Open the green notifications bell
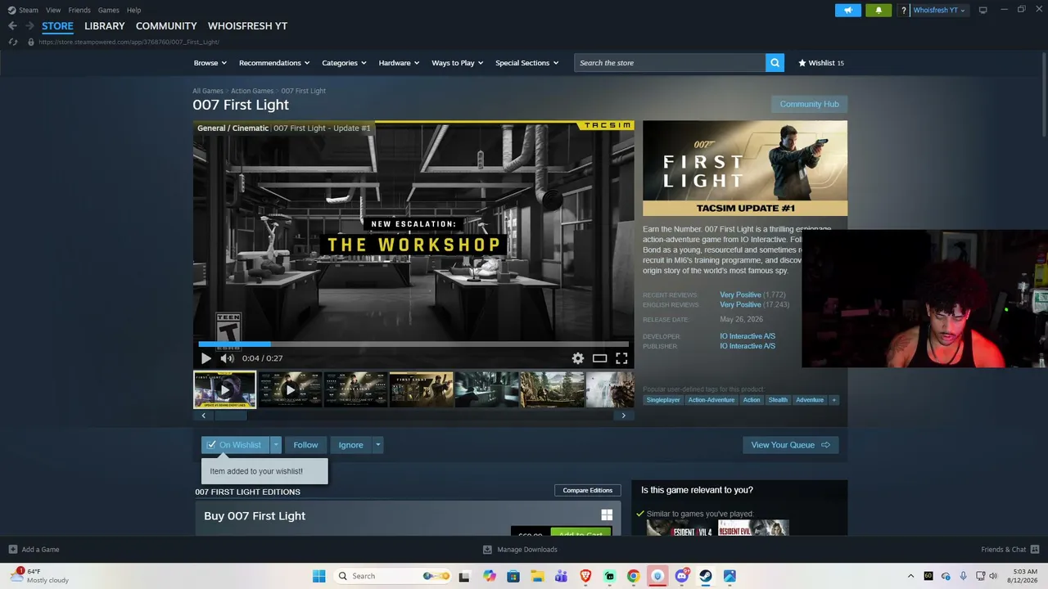Screen dimensions: 1048x589 tap(879, 11)
